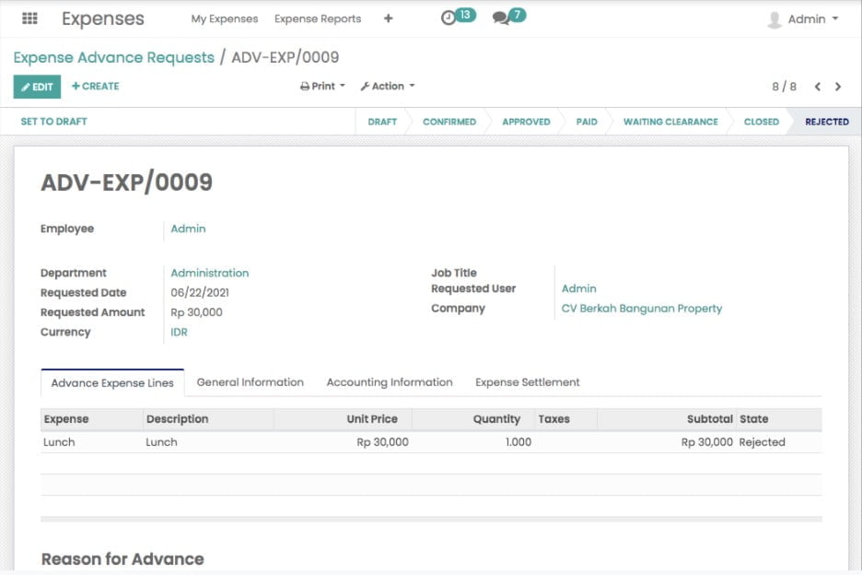Click the Admin user avatar icon

775,19
